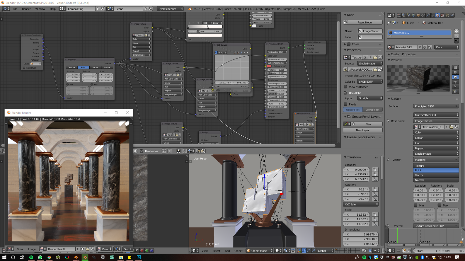Open Object Mode dropdown
The width and height of the screenshot is (465, 261).
(x=259, y=251)
